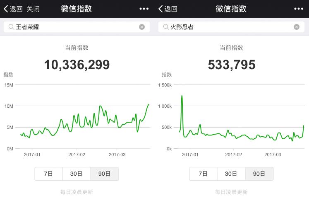Viewport: 309px width, 203px height.
Task: Click 2017-01 label under 火影忍者 chart
Action: [x=190, y=155]
